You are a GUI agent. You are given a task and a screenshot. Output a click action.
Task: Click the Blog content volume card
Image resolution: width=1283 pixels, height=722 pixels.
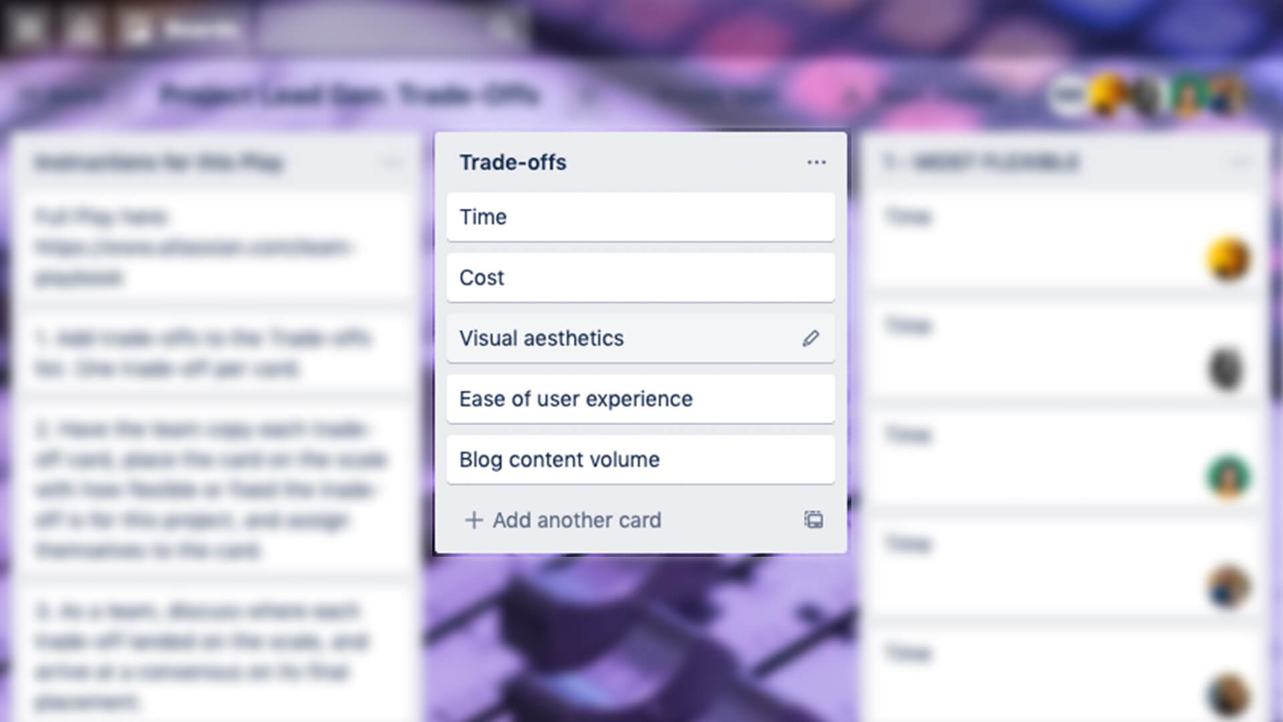(x=641, y=459)
